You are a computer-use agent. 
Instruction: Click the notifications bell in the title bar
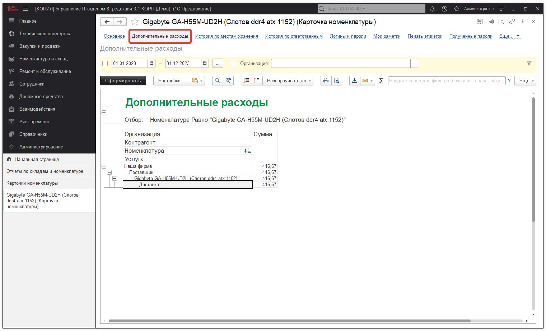[432, 8]
